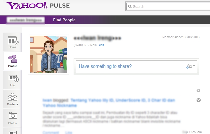Open the blurred username tab in nav bar

[26, 20]
